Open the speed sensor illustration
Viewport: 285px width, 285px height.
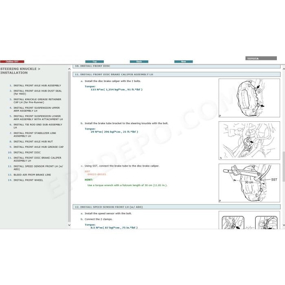point(249,220)
